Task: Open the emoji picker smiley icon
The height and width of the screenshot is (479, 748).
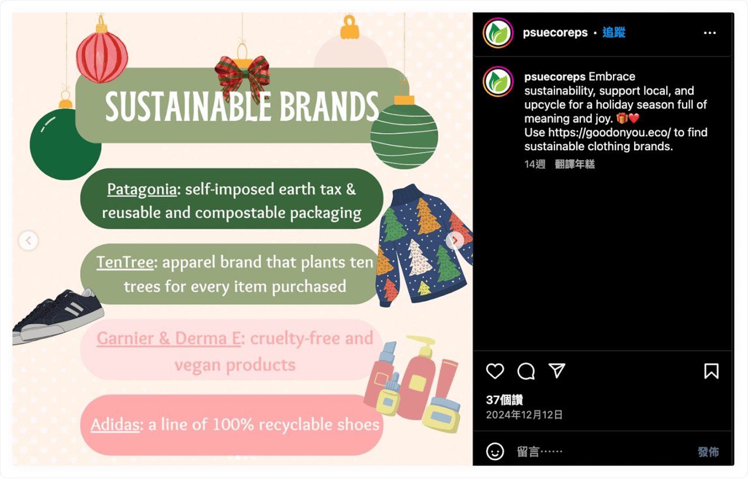Action: click(x=495, y=452)
